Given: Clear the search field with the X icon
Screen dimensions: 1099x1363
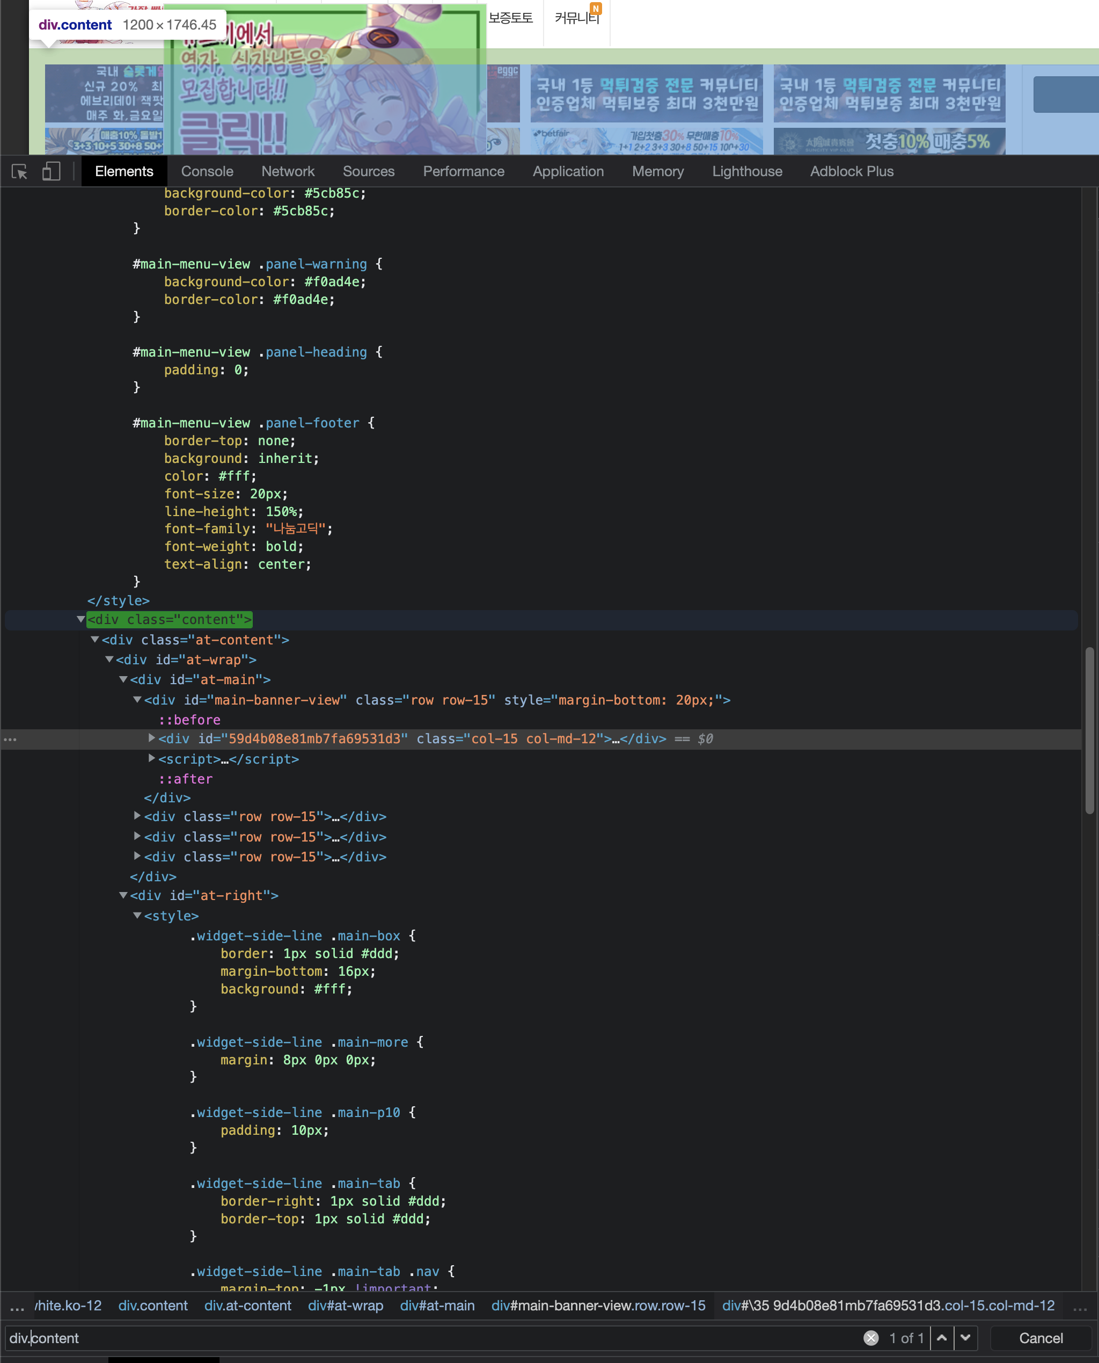Looking at the screenshot, I should (871, 1338).
